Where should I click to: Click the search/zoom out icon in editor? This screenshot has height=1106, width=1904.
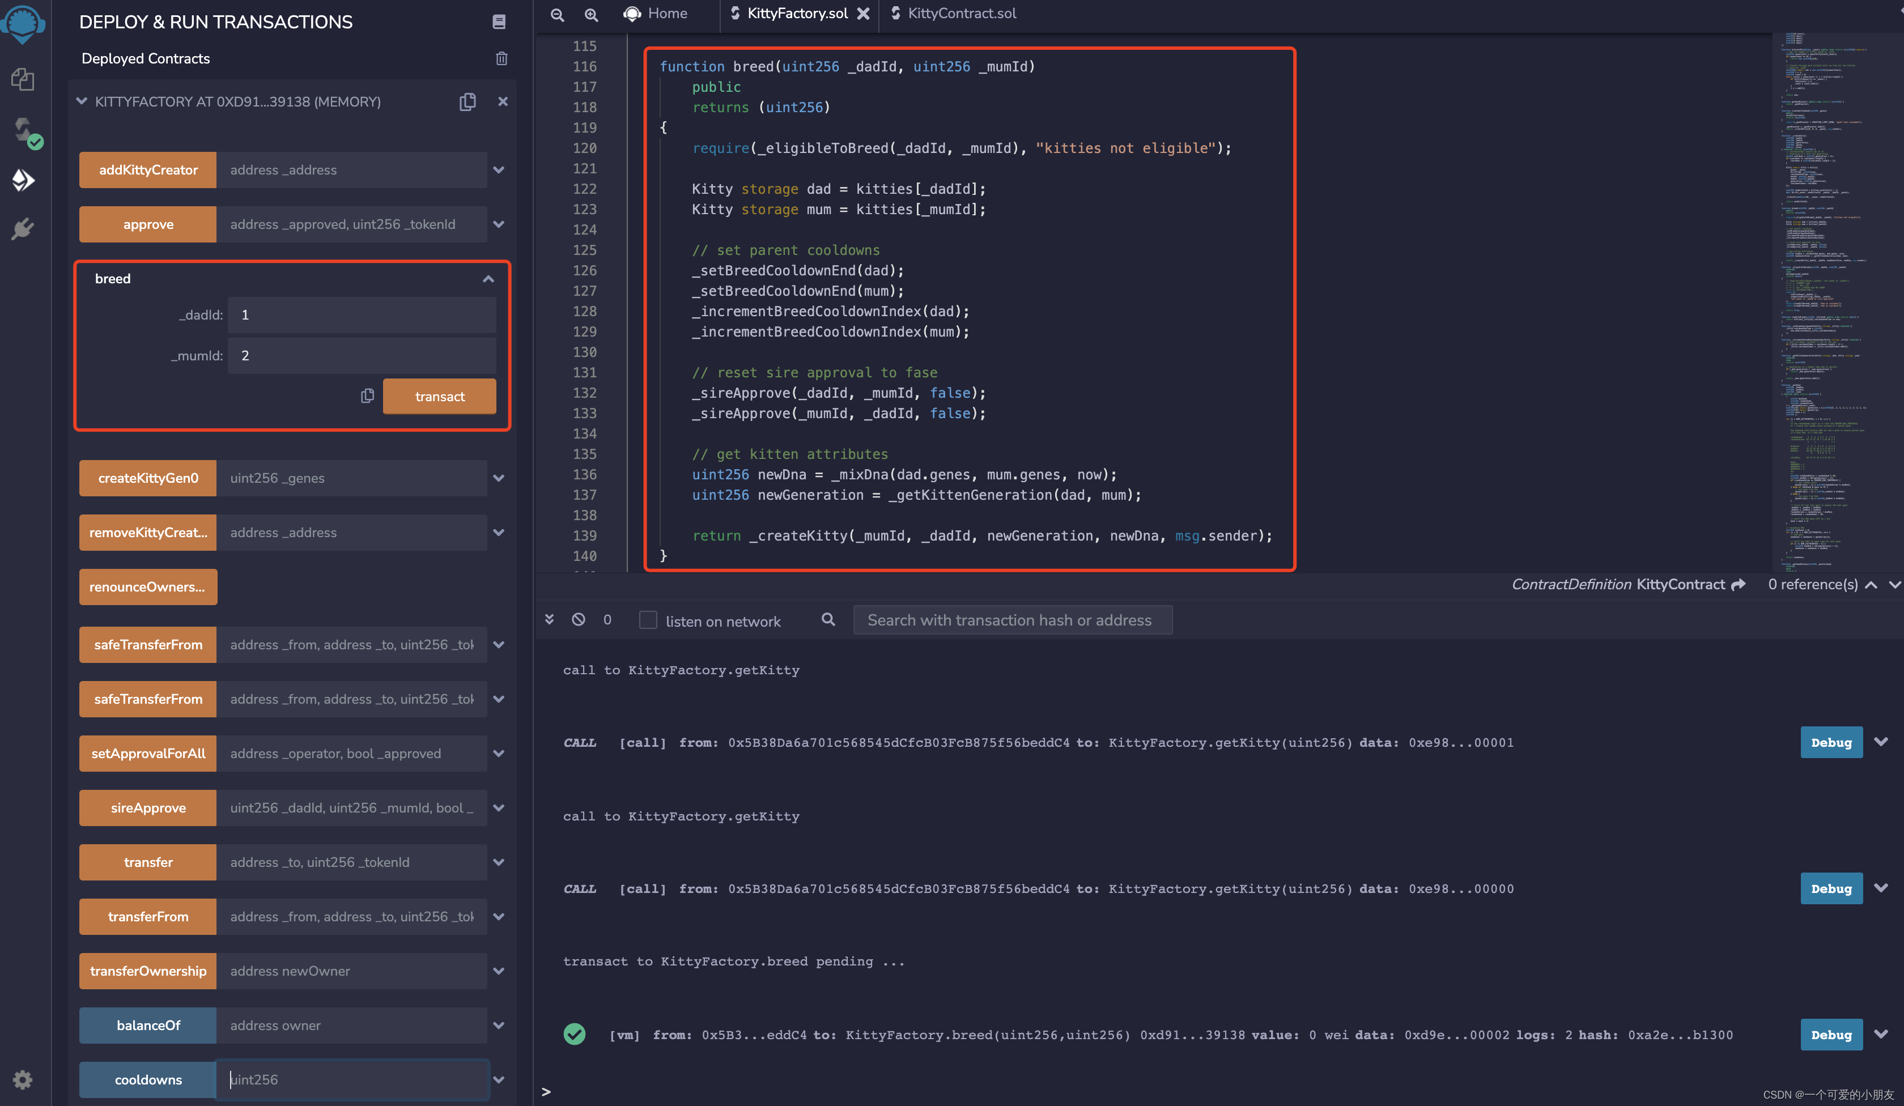pyautogui.click(x=557, y=13)
